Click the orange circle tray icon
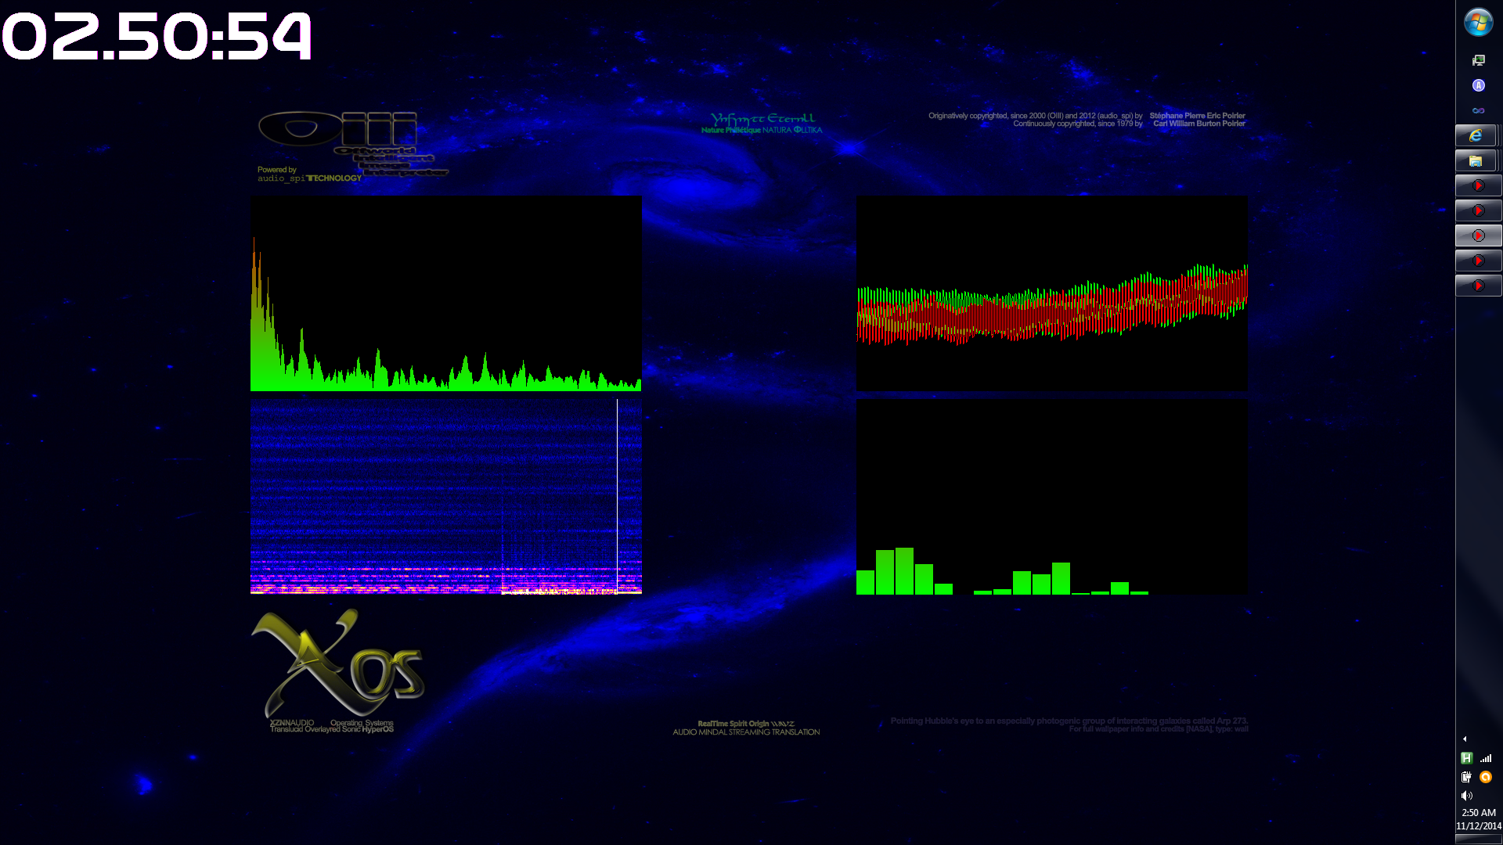 [1486, 777]
